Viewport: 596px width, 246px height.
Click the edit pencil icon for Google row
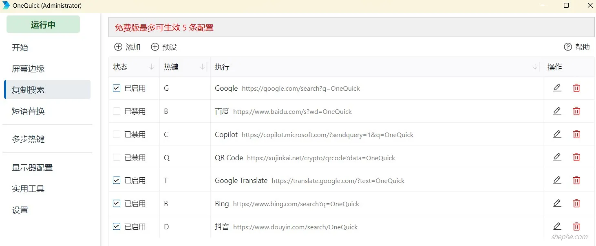tap(557, 88)
